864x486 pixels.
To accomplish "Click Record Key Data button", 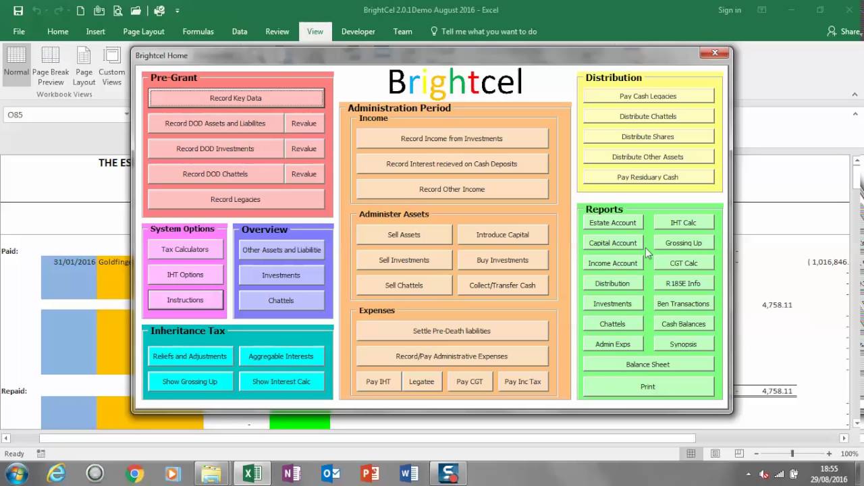I will point(236,98).
